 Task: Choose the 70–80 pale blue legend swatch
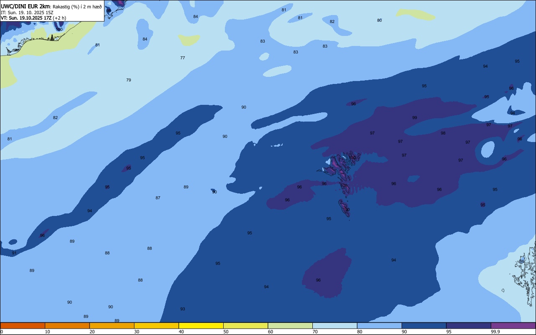pyautogui.click(x=335, y=325)
